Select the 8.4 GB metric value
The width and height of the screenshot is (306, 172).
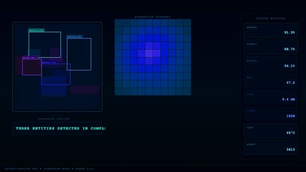[x=288, y=99]
